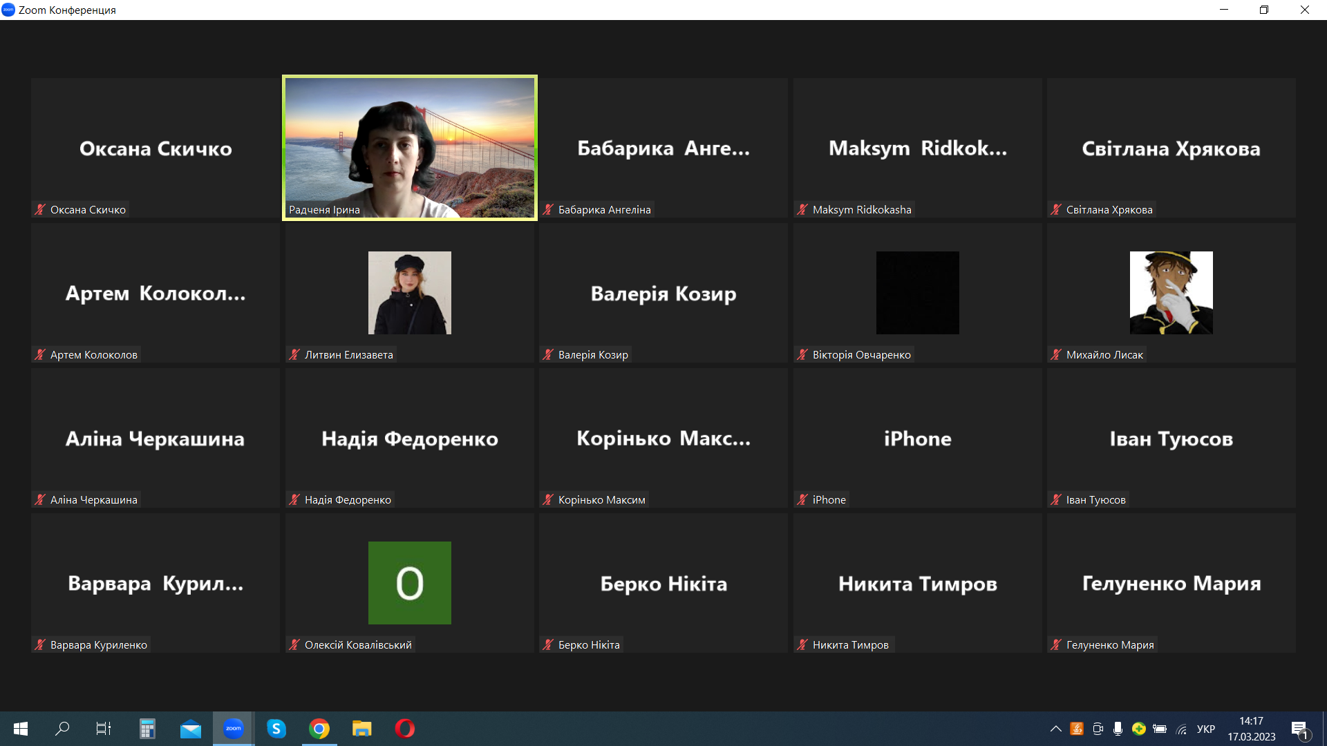Click the muted mic icon beside Бабарика Ангеліна
Viewport: 1327px width, 746px height.
548,209
